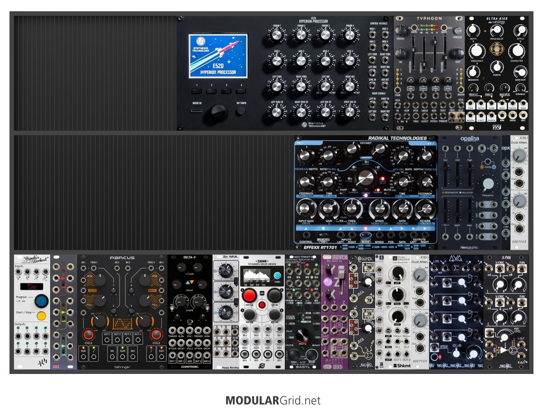Click the E520 RIGHT MIX CV knob
Viewport: 547px width, 410px height.
point(350,111)
